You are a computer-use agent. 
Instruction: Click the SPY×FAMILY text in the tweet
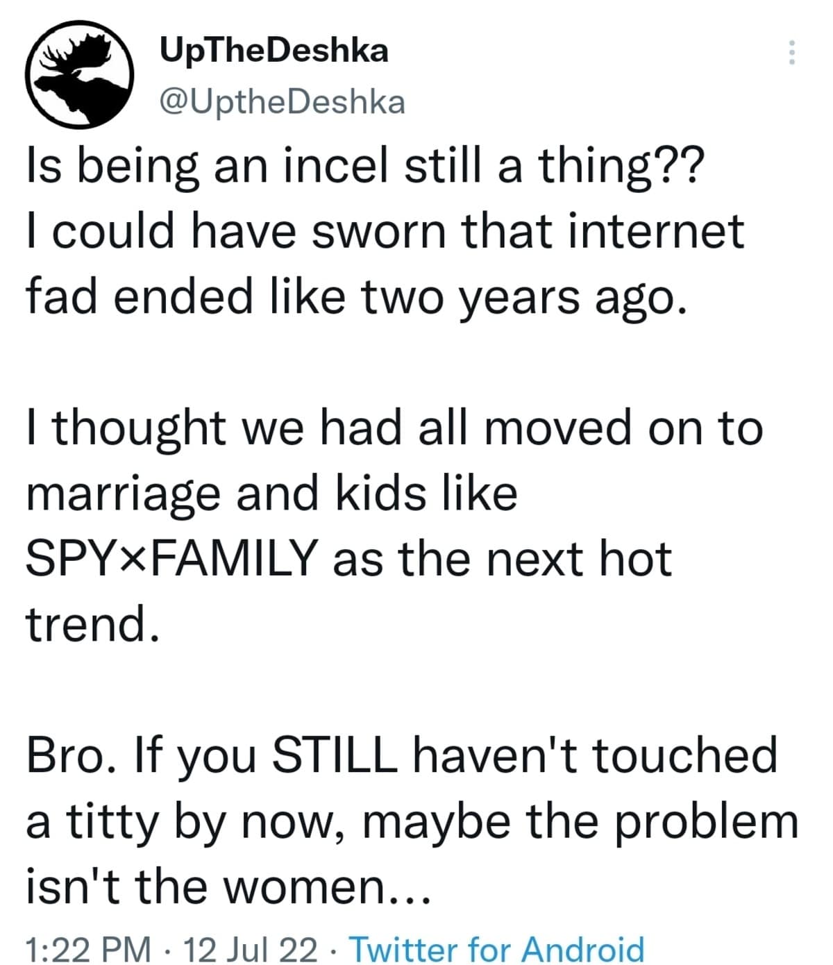click(170, 558)
